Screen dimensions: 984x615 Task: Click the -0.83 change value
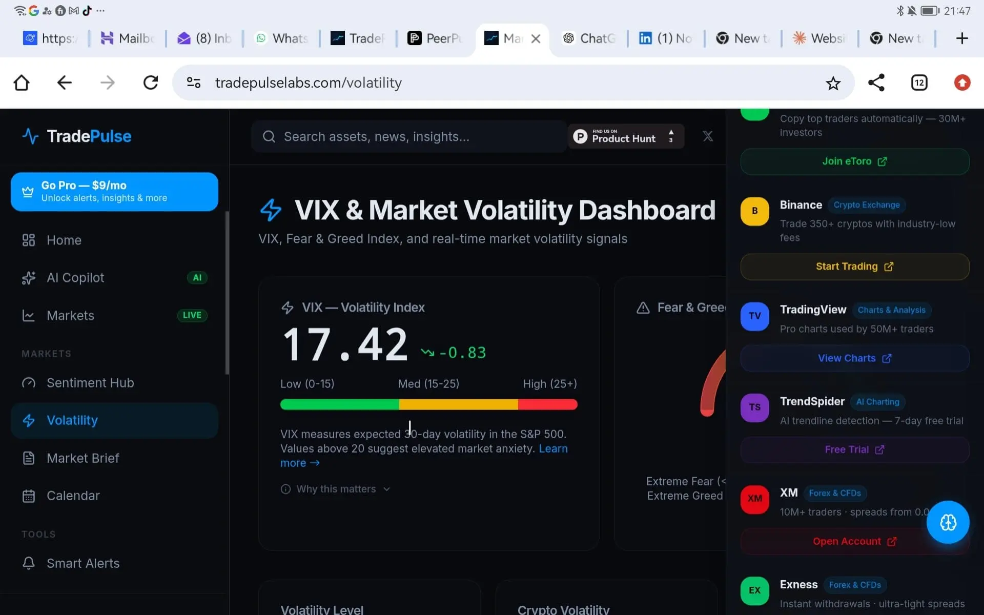[x=462, y=353]
